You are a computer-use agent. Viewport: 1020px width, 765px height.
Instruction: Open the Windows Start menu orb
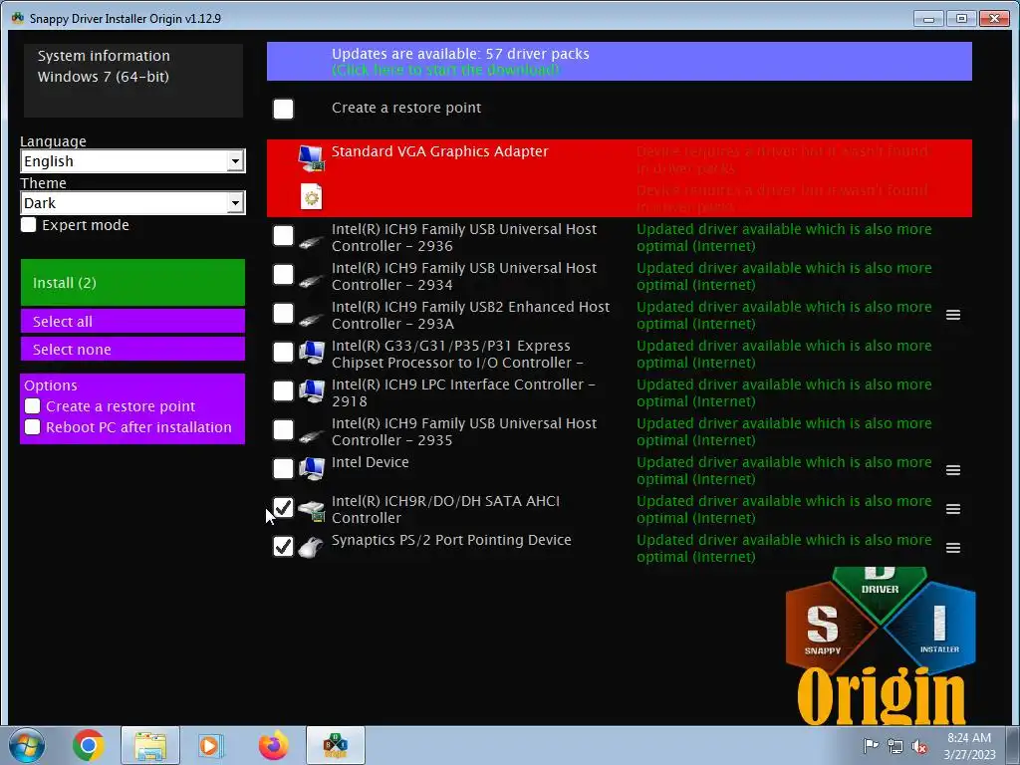point(27,745)
